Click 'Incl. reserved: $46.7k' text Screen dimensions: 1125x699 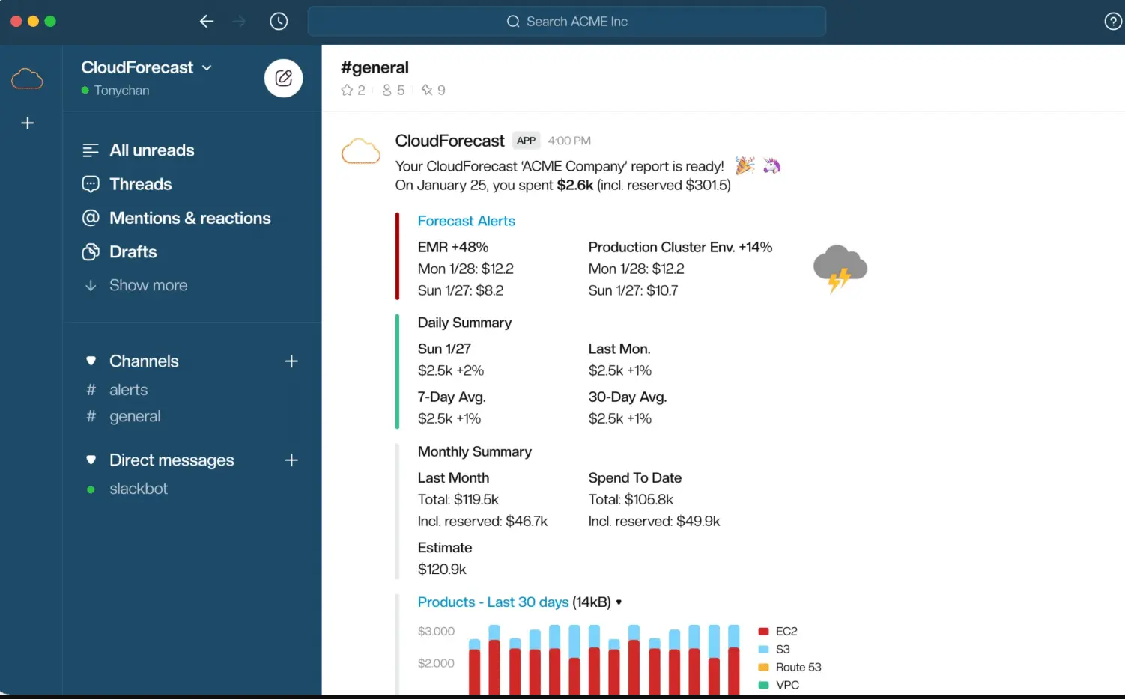(x=482, y=521)
